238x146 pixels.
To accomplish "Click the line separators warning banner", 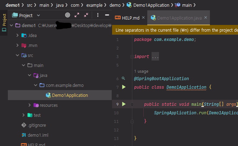I will (x=175, y=30).
